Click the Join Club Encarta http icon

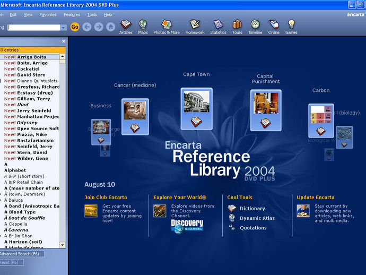coord(91,211)
